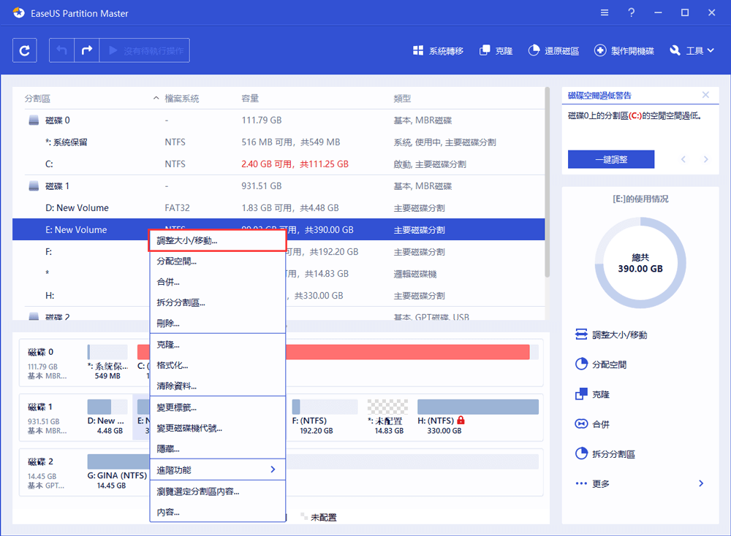
Task: Click the partition list vertical scrollbar
Action: click(547, 182)
